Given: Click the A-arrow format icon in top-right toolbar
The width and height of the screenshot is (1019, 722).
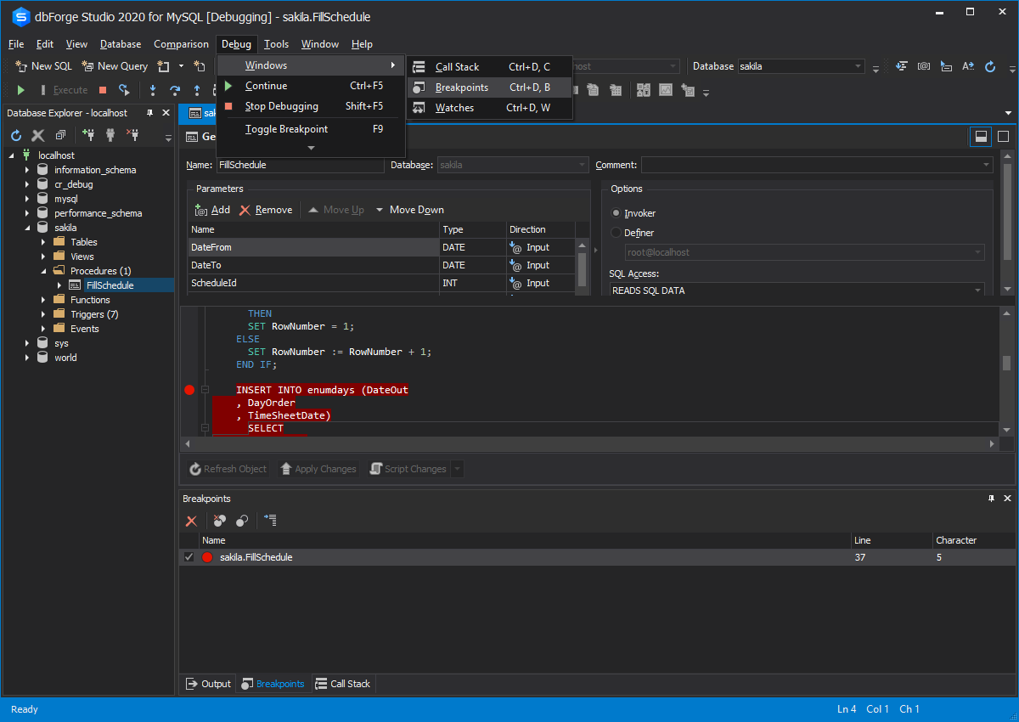Looking at the screenshot, I should 967,66.
